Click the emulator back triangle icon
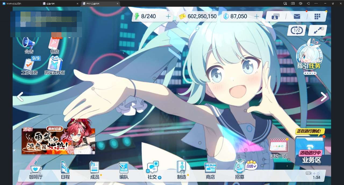This screenshot has width=344, height=185. coord(308,3)
